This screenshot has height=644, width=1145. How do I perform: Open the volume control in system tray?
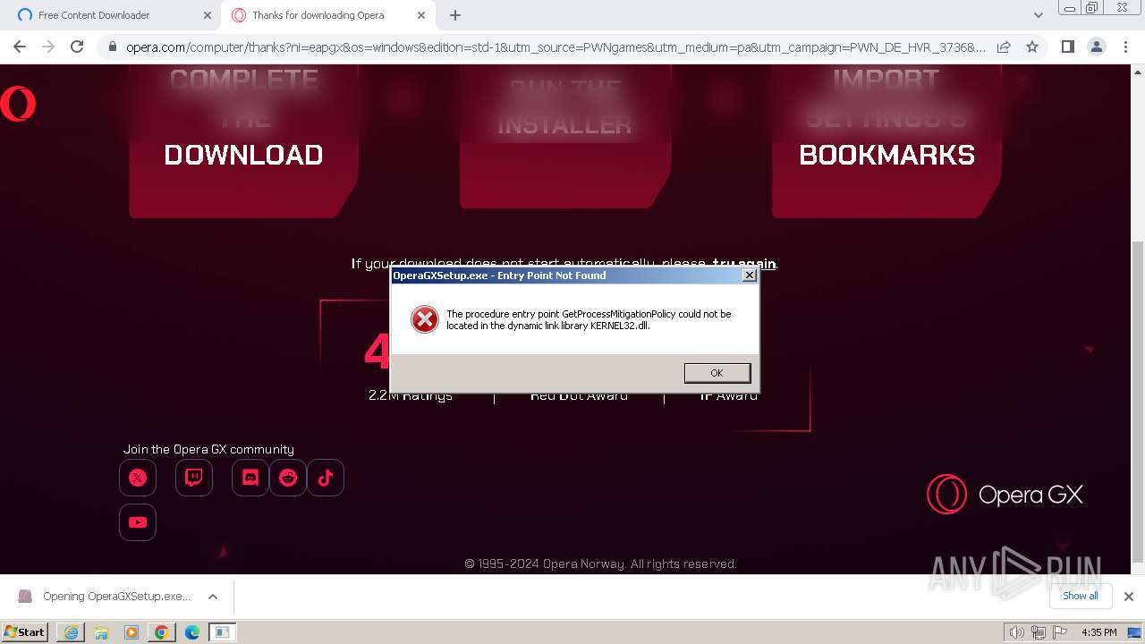pos(1016,632)
